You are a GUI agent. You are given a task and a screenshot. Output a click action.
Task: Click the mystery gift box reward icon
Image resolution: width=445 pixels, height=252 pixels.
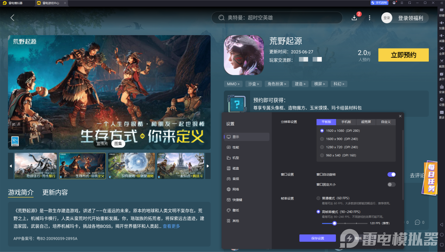pyautogui.click(x=237, y=104)
